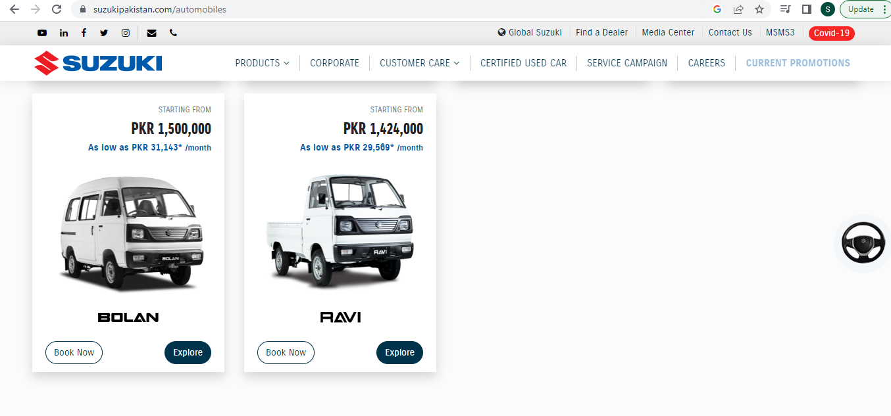The height and width of the screenshot is (416, 891).
Task: Click the Chrome Update button
Action: pos(861,9)
